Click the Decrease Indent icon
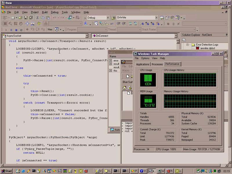This screenshot has width=232, height=174. point(119,23)
